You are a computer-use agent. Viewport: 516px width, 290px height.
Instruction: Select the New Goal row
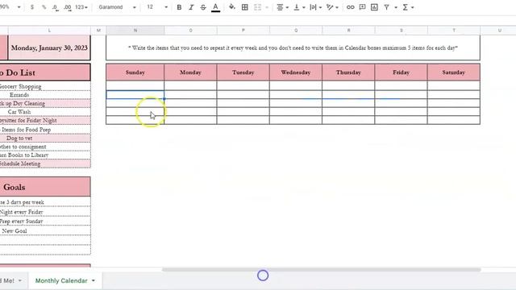[45, 231]
